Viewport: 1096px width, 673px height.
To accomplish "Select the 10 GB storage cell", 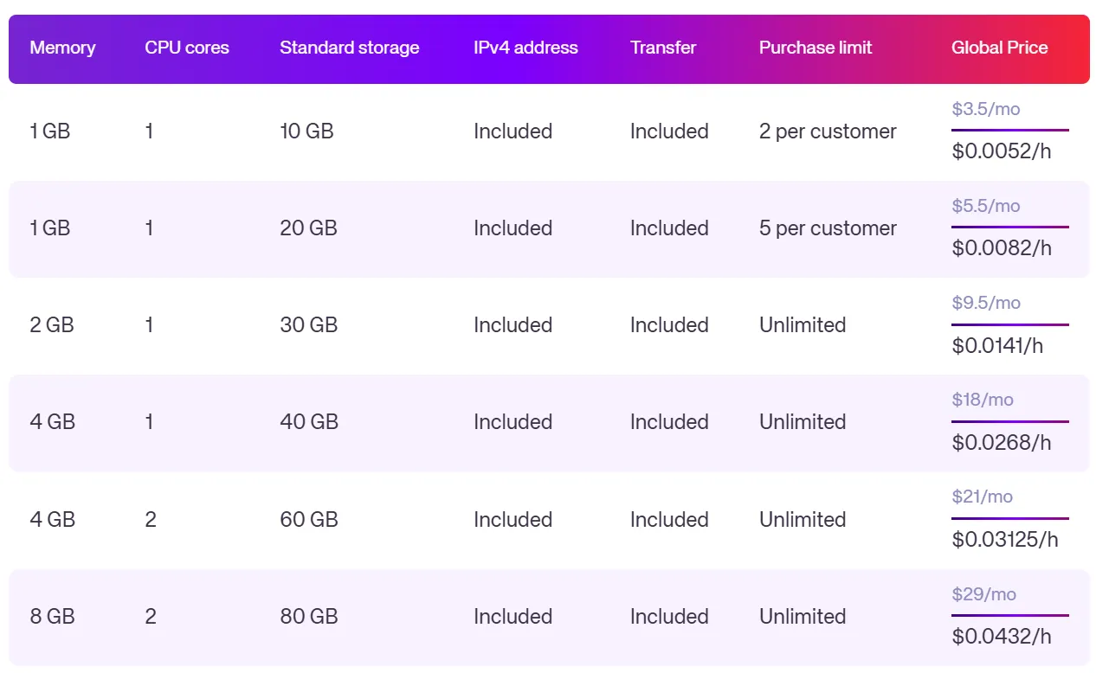I will point(306,131).
